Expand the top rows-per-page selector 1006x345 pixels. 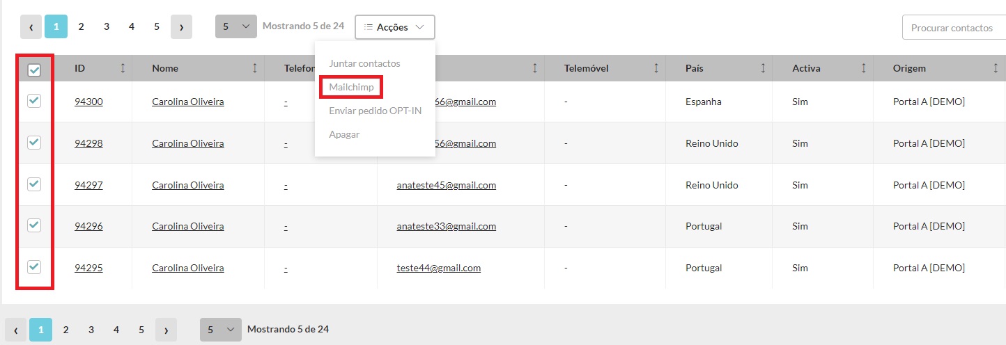coord(235,26)
